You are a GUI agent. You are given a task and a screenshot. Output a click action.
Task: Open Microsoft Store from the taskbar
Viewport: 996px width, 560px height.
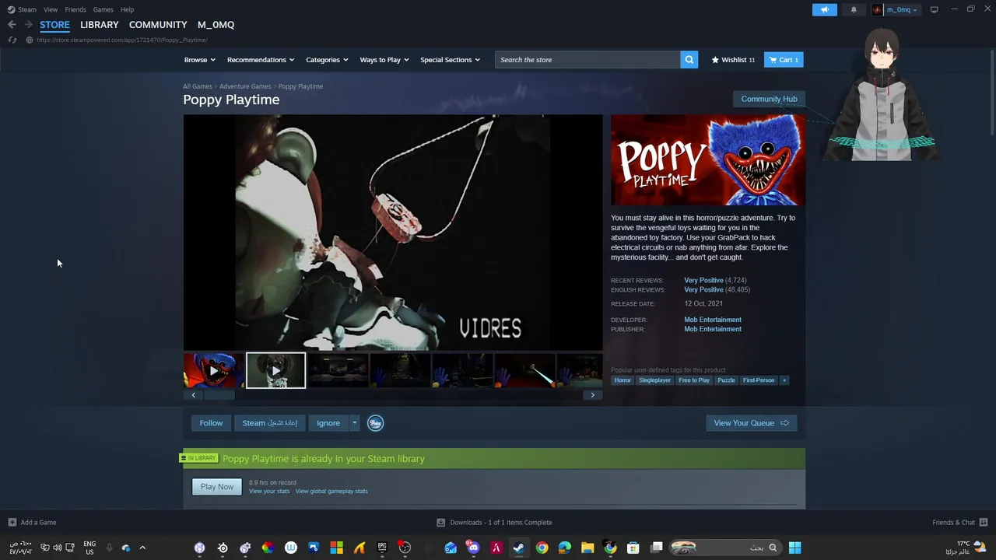(x=633, y=548)
